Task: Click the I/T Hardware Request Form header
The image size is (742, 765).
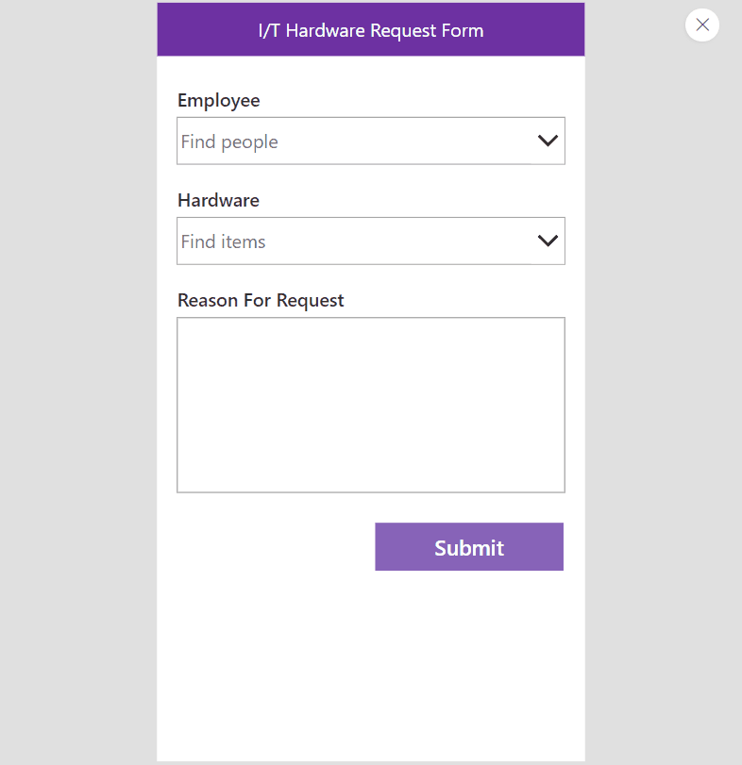Action: point(370,30)
